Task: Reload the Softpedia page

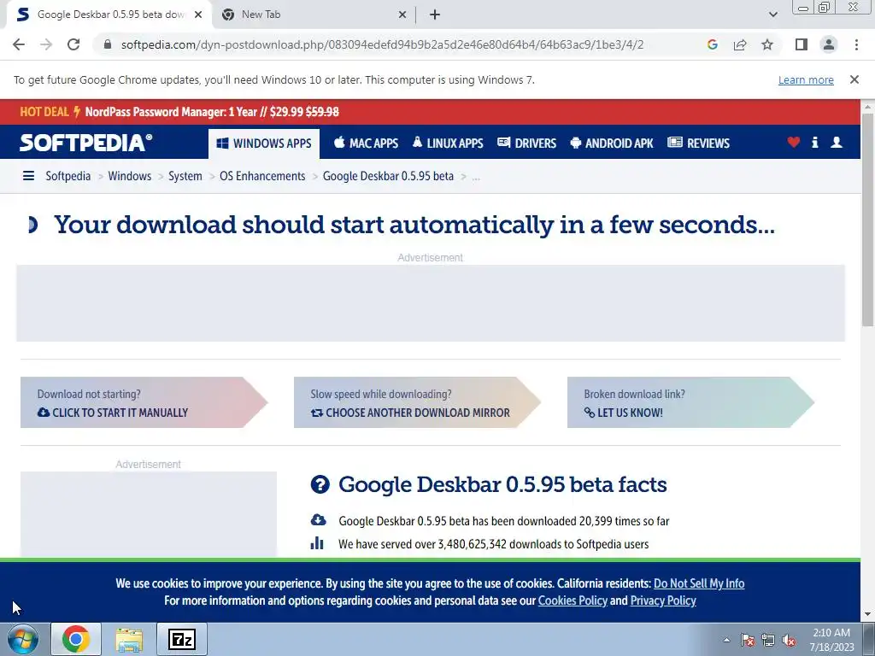Action: [73, 44]
